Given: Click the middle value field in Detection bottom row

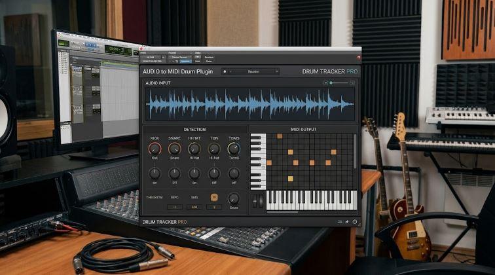Looking at the screenshot, I should coord(194,207).
